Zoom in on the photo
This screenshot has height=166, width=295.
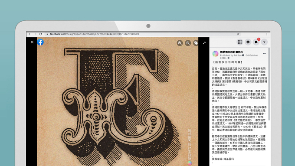click(180, 43)
